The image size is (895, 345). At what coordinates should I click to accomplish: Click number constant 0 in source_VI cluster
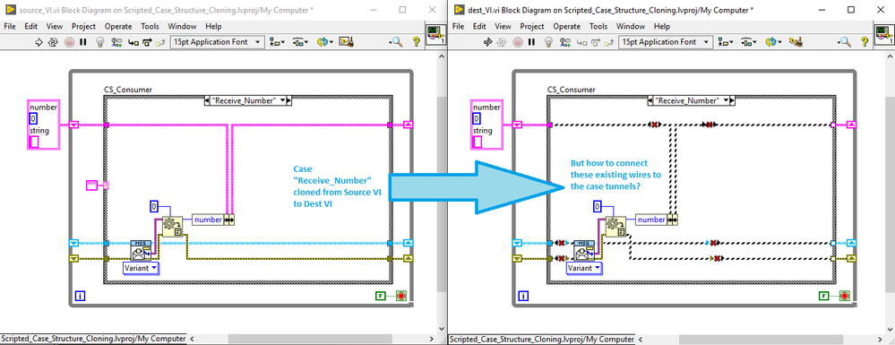click(33, 119)
